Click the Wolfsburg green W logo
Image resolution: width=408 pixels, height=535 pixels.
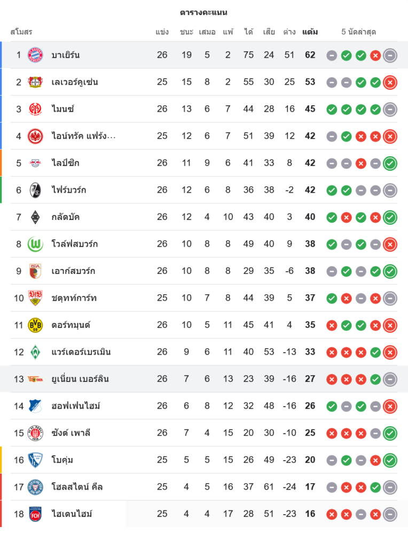(35, 244)
